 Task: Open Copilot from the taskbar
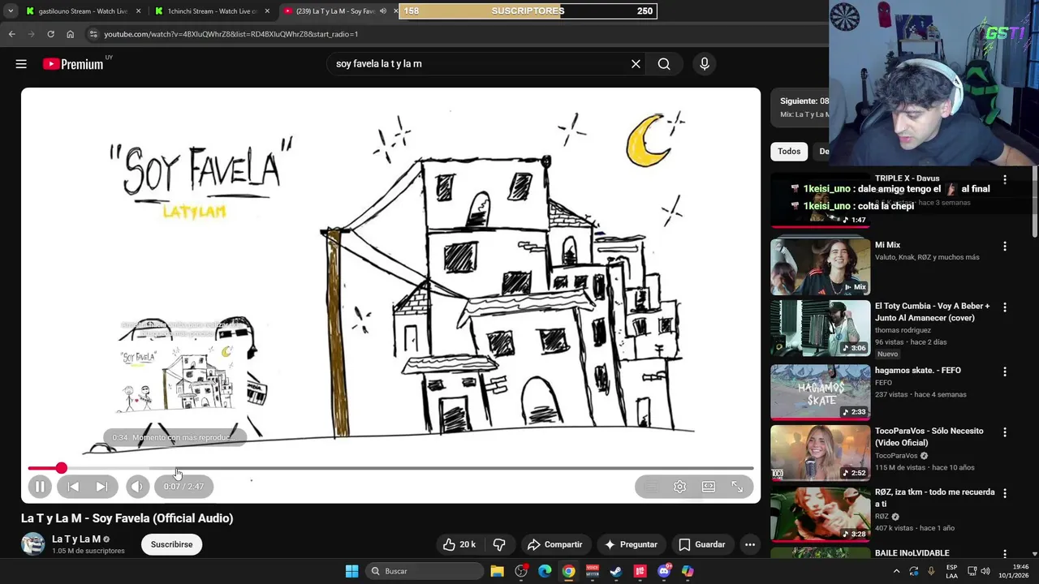click(688, 571)
